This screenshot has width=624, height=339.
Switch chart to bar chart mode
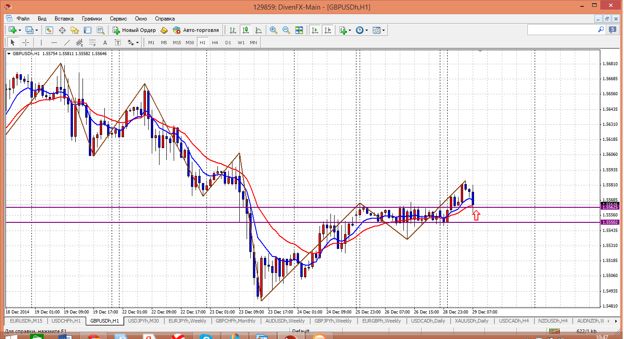(233, 30)
